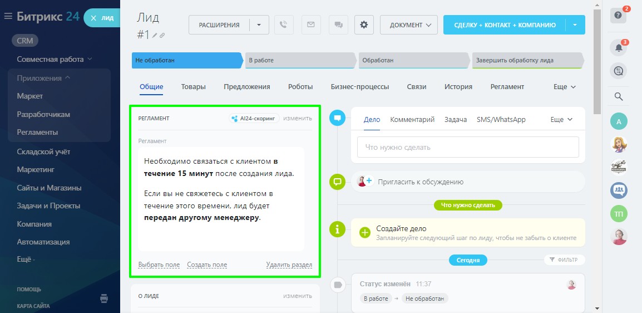The width and height of the screenshot is (642, 313).
Task: Click the email envelope icon button
Action: click(x=311, y=25)
